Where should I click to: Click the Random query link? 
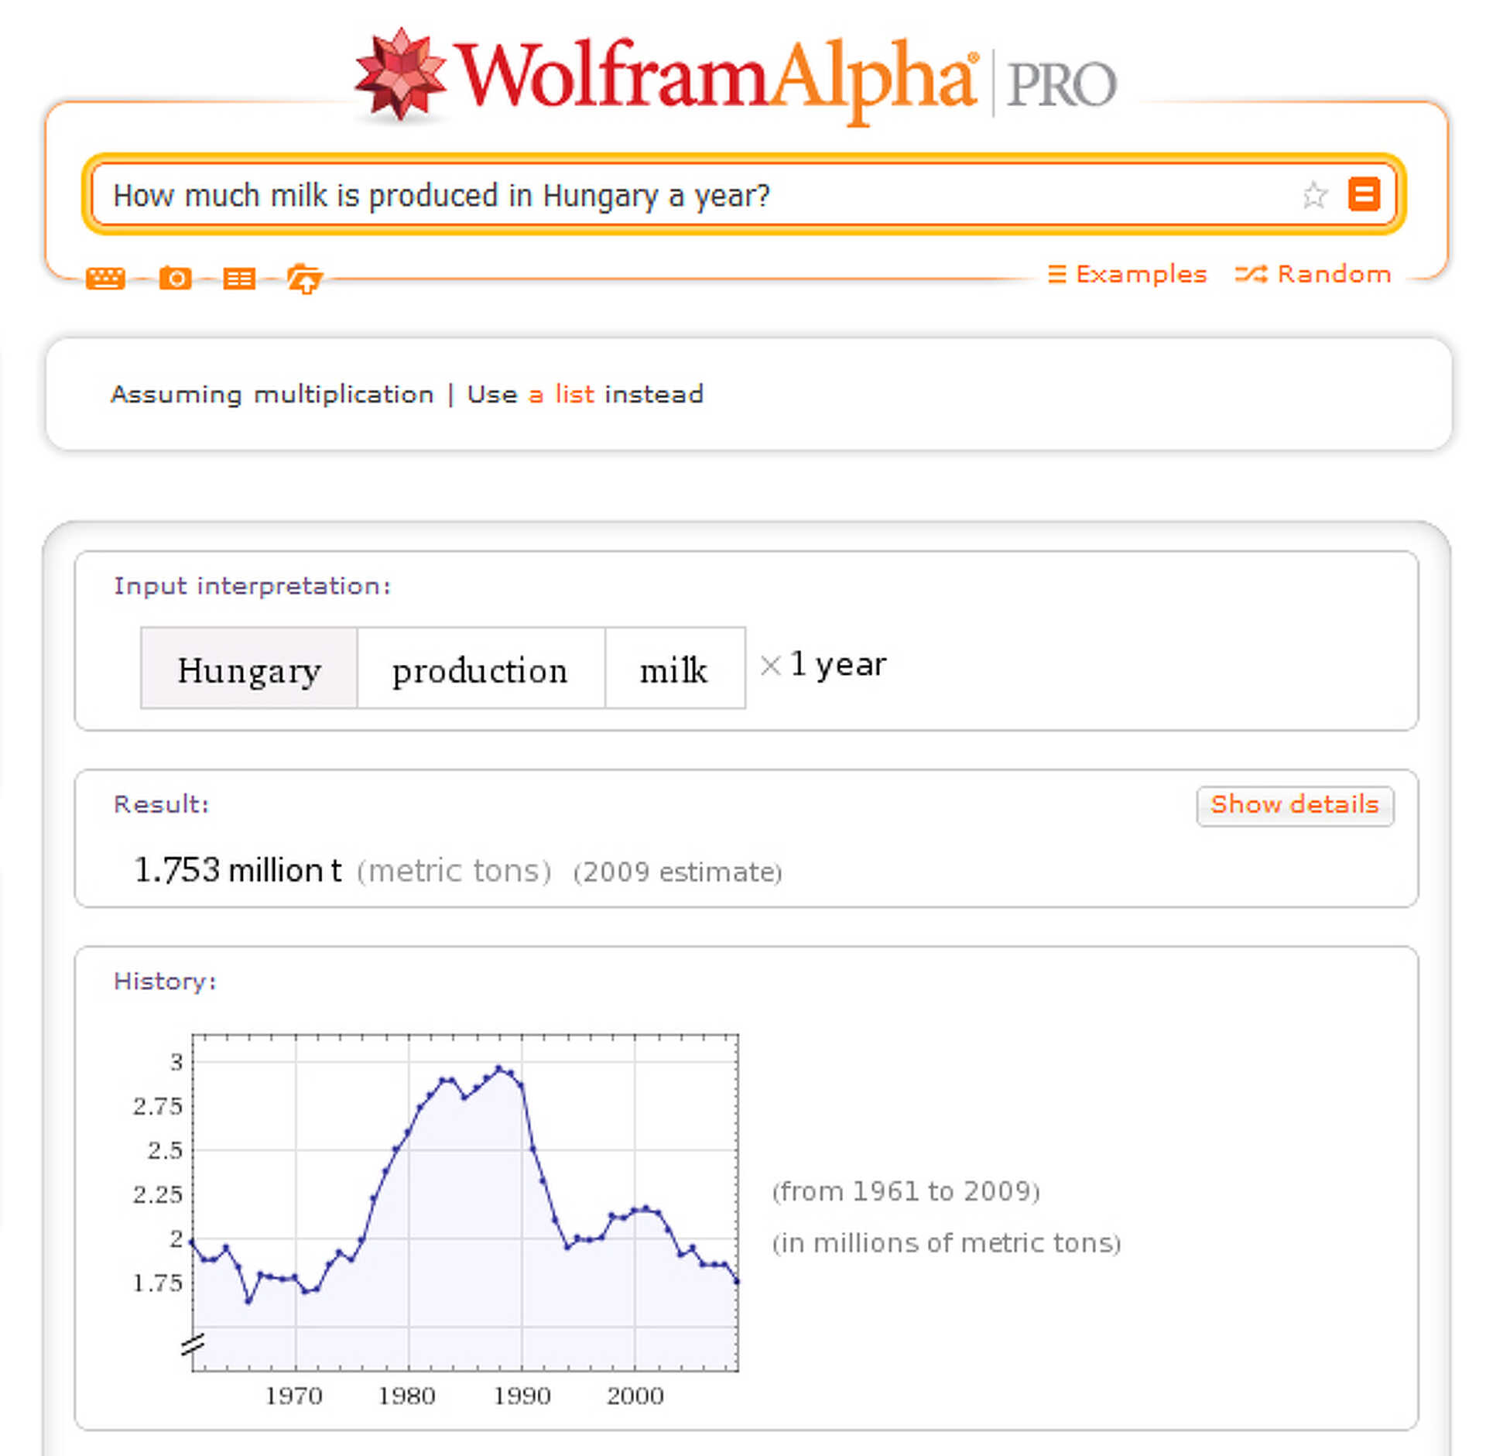(x=1313, y=274)
